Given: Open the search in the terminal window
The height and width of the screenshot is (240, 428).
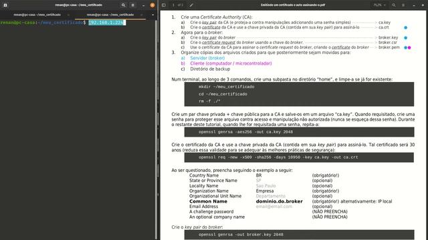Looking at the screenshot, I should coord(123,5).
